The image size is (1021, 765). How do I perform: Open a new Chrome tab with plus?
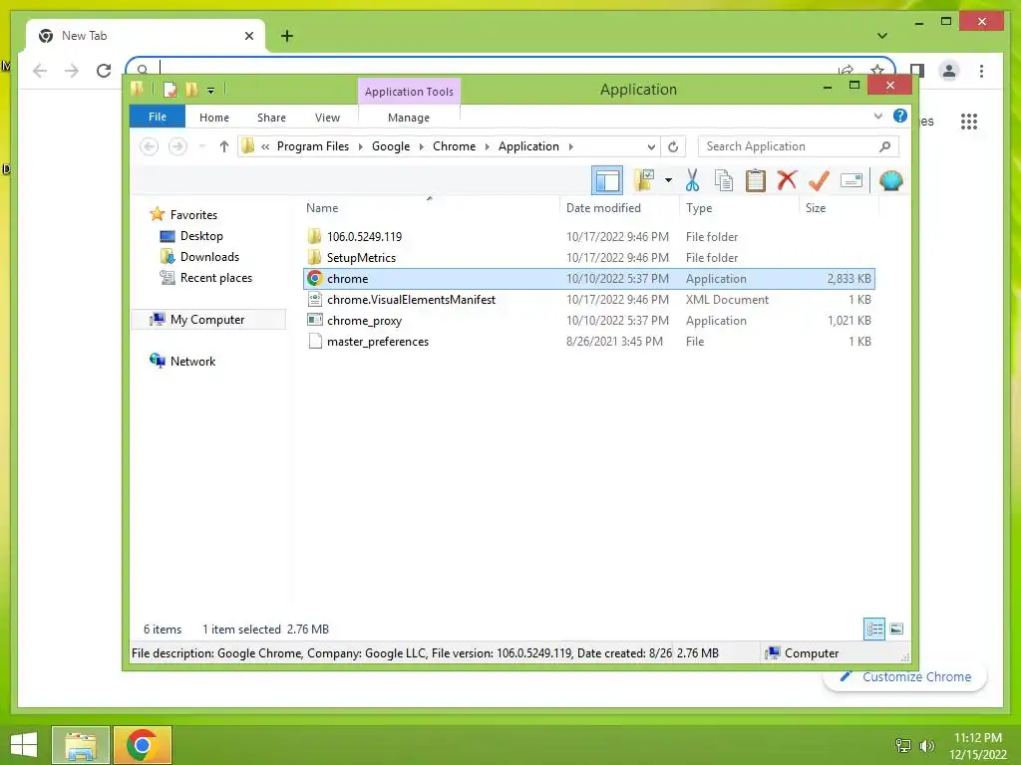(x=287, y=36)
